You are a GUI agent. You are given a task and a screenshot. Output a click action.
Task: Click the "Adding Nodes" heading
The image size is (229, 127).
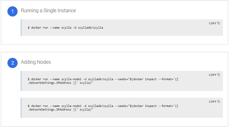[x=36, y=62]
